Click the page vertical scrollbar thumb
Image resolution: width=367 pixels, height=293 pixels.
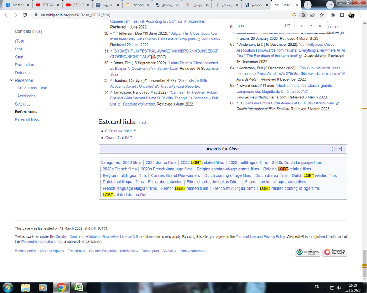tap(364, 263)
